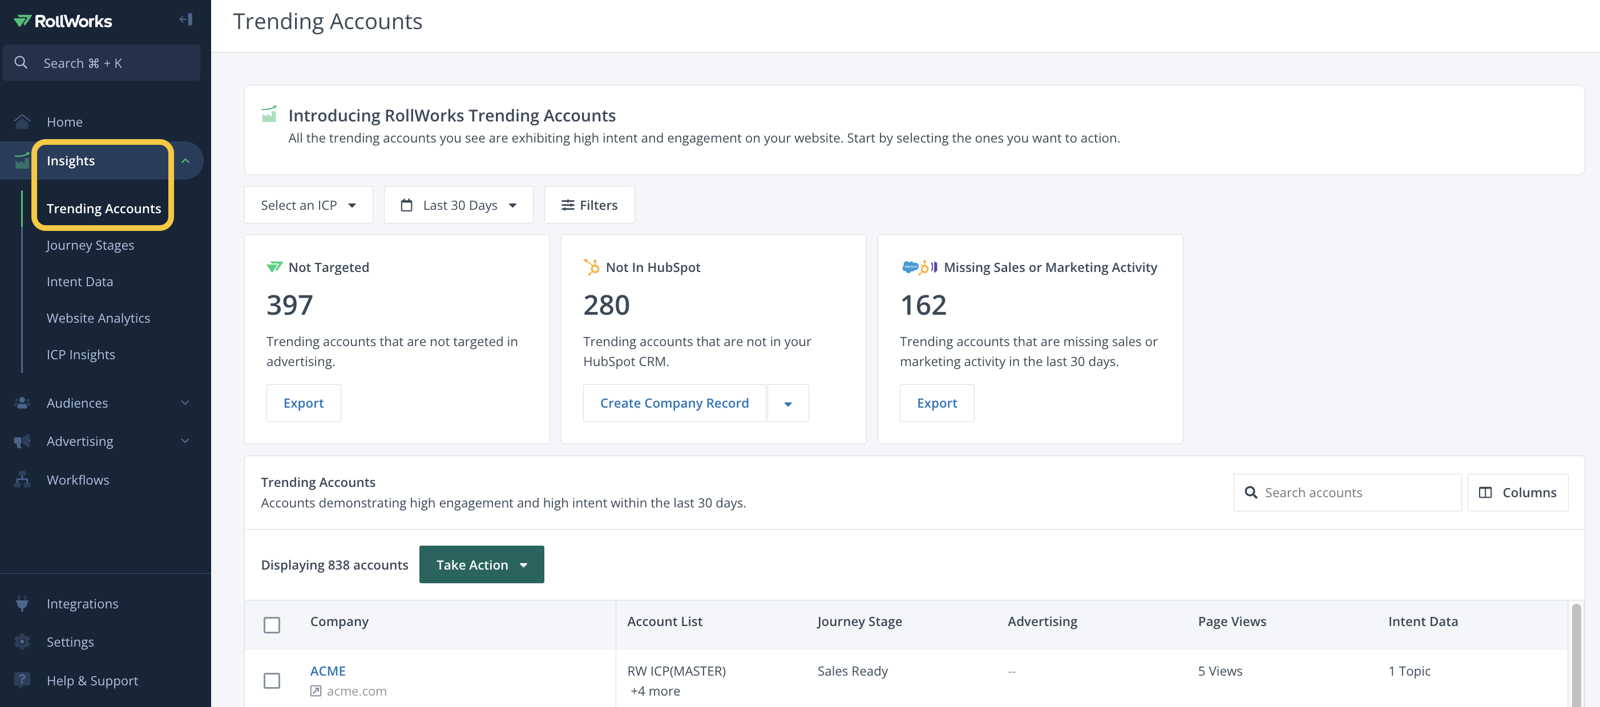The width and height of the screenshot is (1600, 707).
Task: Open the Select an ICP dropdown
Action: pos(308,205)
